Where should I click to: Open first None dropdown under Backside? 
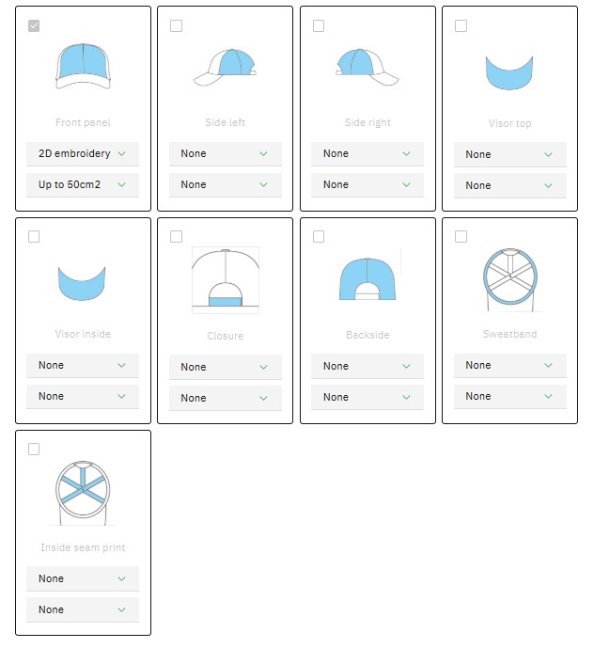pos(367,366)
